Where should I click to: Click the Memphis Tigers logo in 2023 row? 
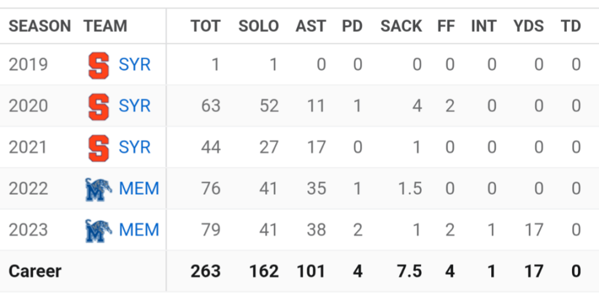point(98,230)
